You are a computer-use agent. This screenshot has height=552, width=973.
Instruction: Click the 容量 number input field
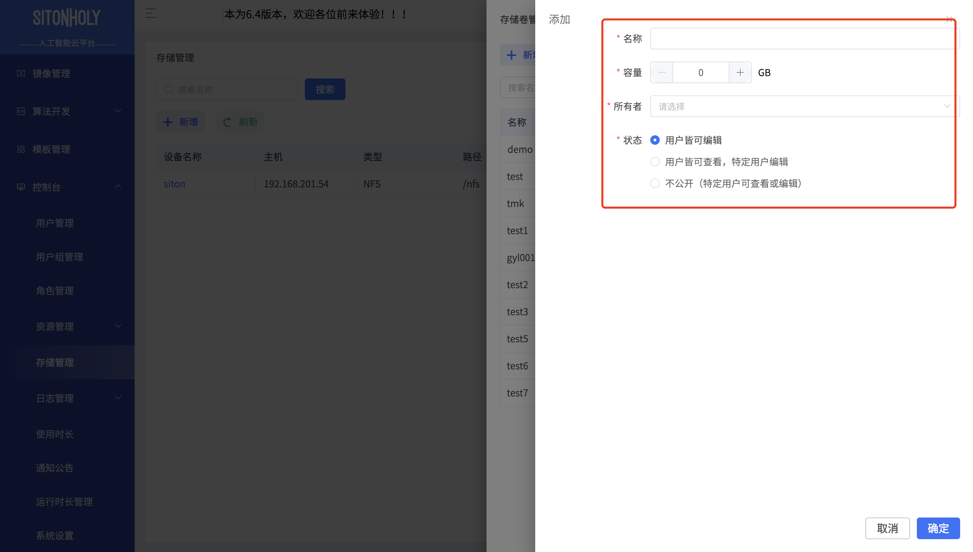(x=701, y=72)
